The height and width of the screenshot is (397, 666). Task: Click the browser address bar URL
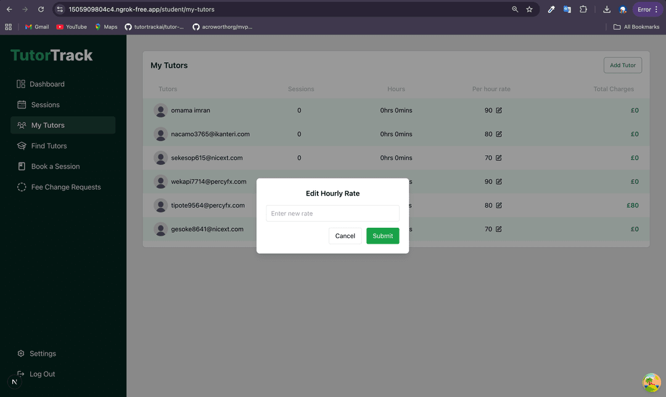tap(141, 9)
